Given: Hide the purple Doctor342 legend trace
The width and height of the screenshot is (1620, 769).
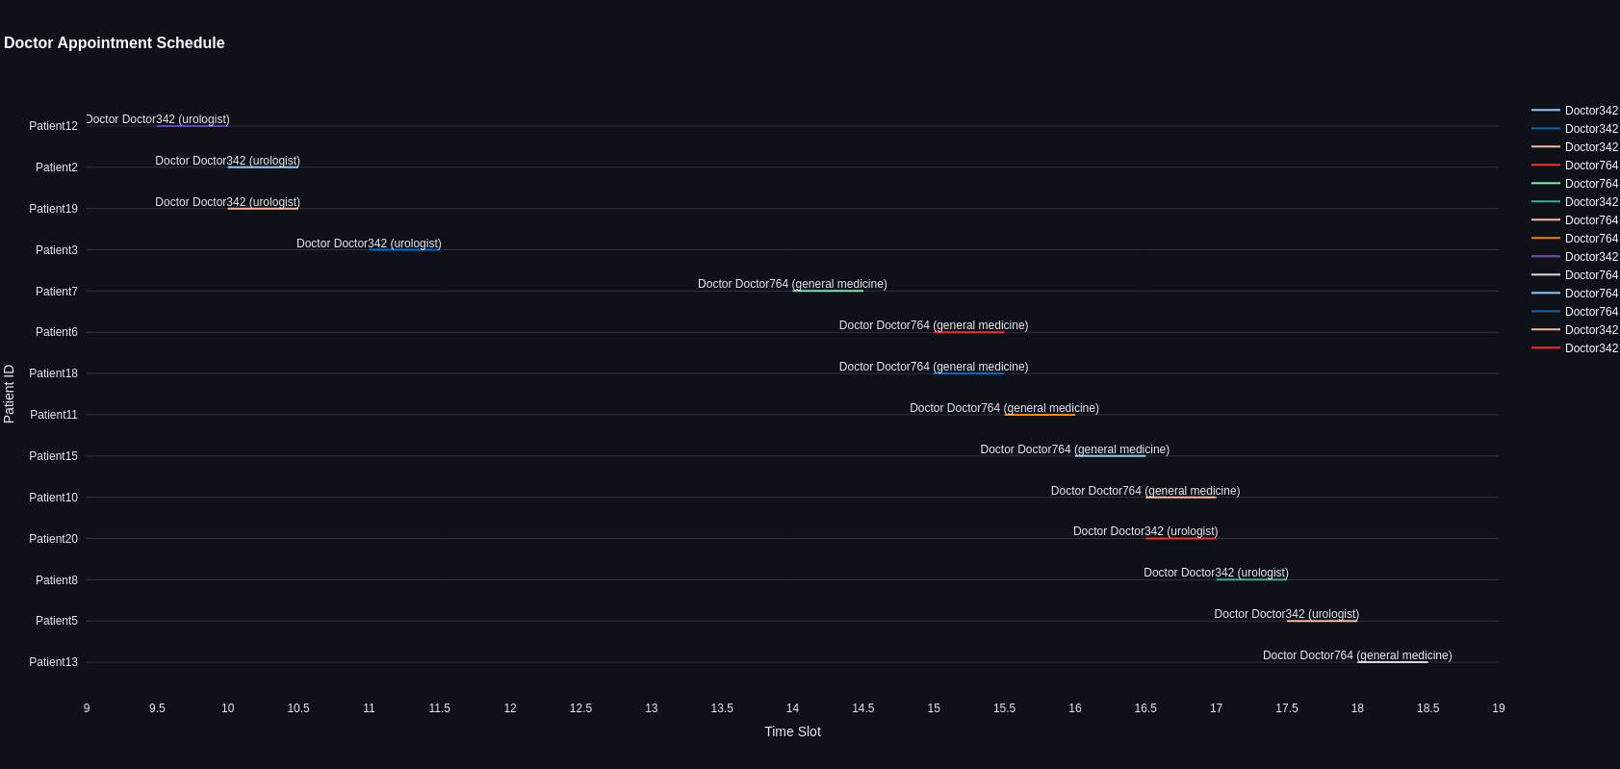Looking at the screenshot, I should 1575,257.
